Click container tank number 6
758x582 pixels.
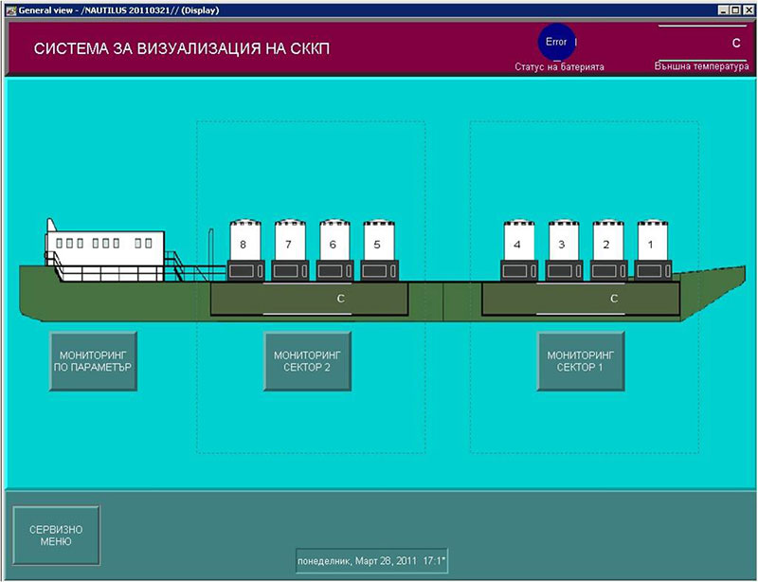click(x=333, y=244)
